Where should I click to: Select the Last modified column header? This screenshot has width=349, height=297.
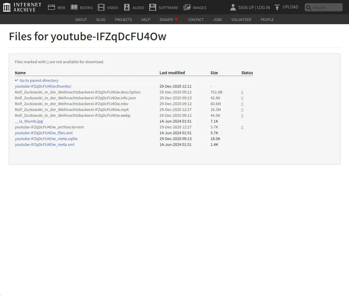(x=172, y=73)
